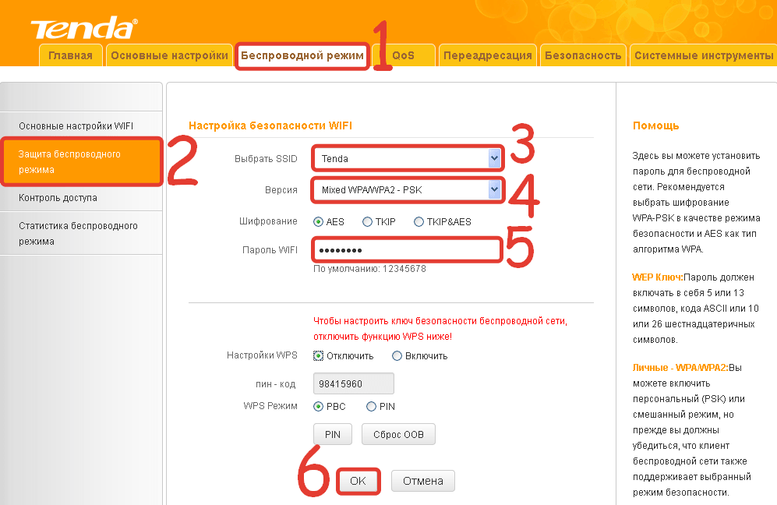Select Отключить for WPS settings

(x=318, y=356)
